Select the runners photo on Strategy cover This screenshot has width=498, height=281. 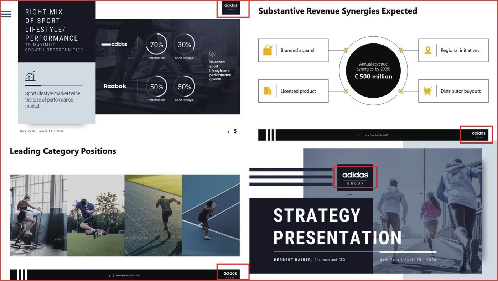coord(427,211)
